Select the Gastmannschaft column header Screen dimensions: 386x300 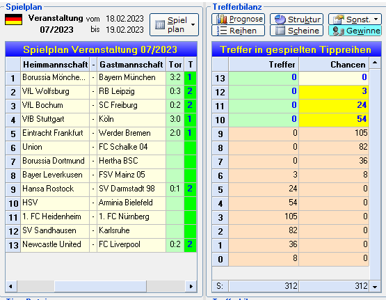[131, 65]
